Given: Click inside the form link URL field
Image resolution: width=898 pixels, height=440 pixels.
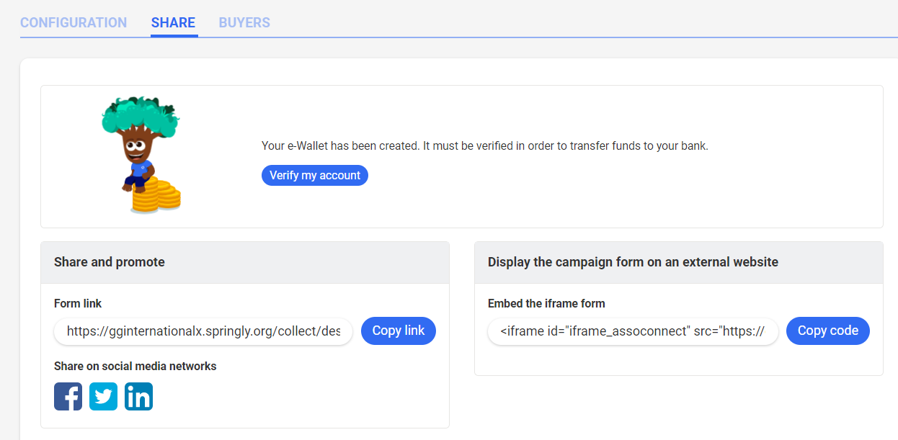Looking at the screenshot, I should [203, 332].
